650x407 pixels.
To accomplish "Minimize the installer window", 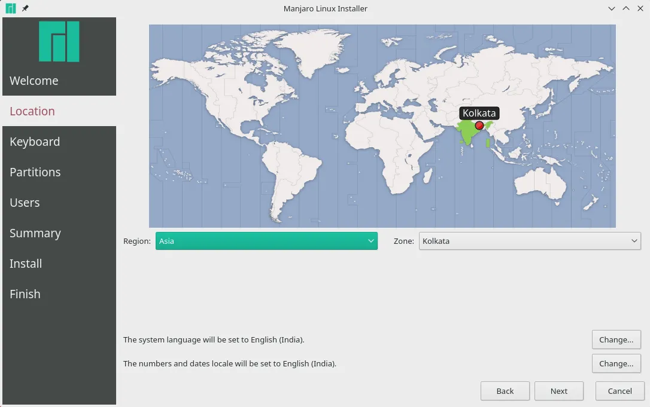I will (612, 8).
